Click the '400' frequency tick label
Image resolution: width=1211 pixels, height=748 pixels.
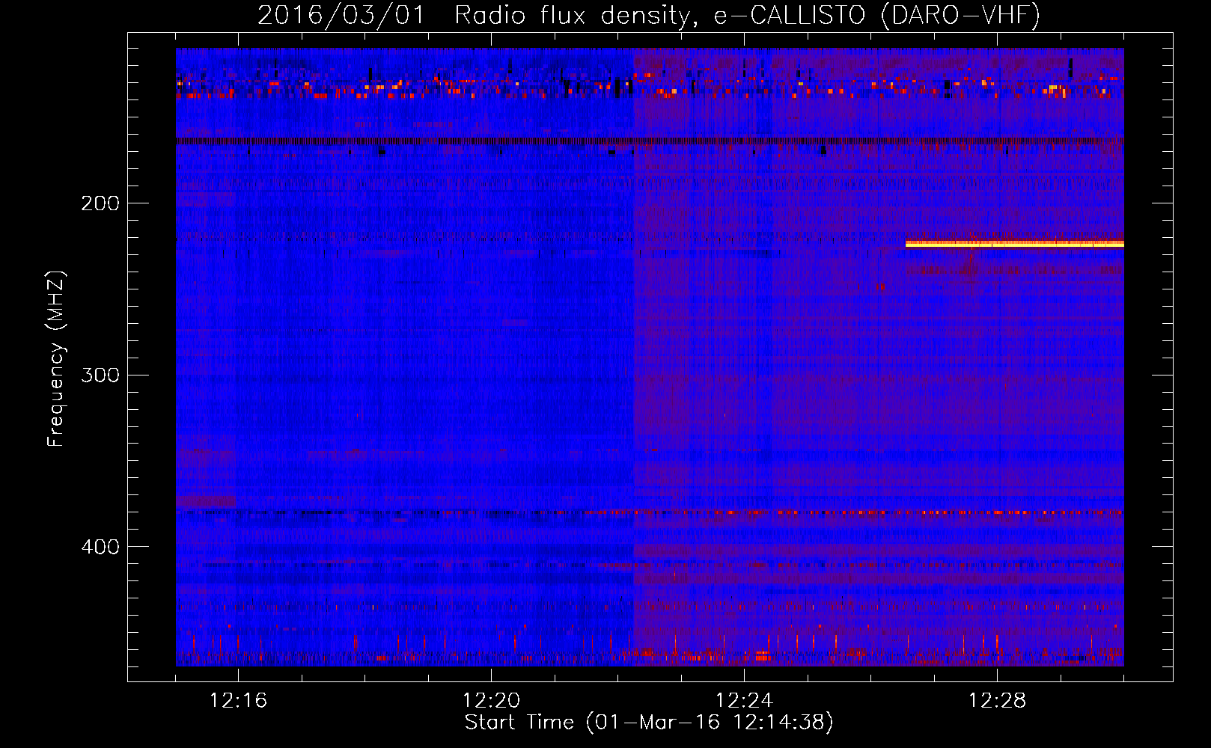click(100, 547)
